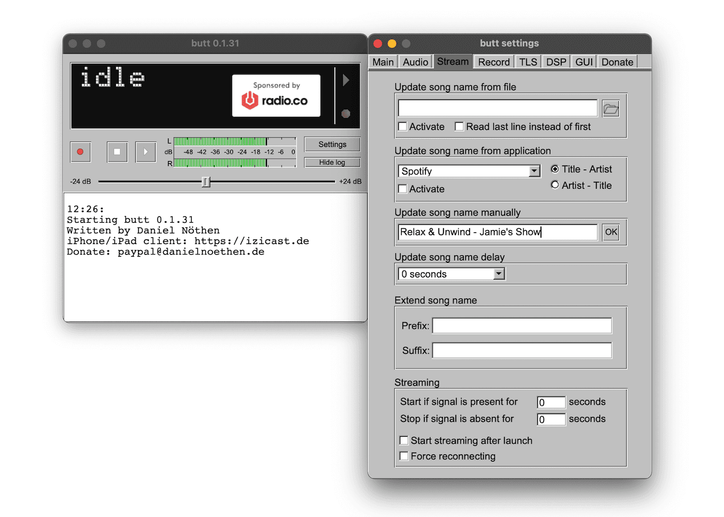Viewport: 724px width, 517px height.
Task: Switch to the Record settings tab
Action: (x=494, y=62)
